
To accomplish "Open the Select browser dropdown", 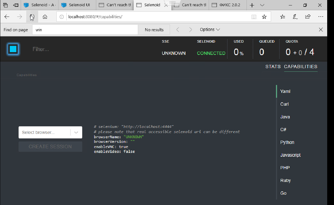I will point(50,132).
